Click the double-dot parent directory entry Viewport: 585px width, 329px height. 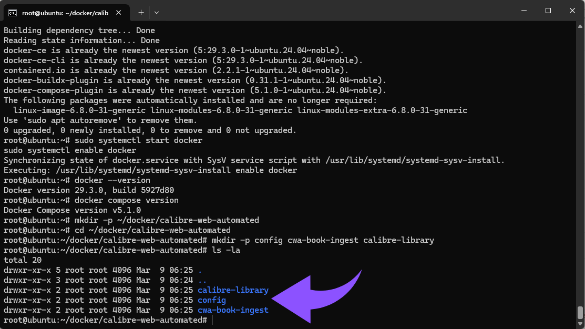pyautogui.click(x=202, y=280)
